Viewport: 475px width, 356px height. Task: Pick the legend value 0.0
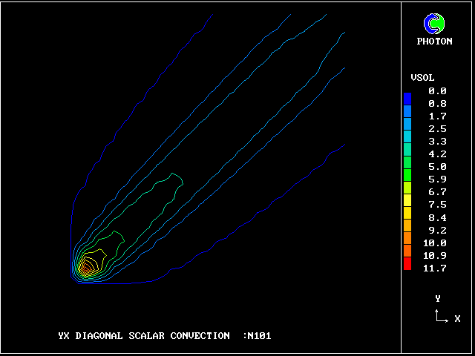[437, 90]
